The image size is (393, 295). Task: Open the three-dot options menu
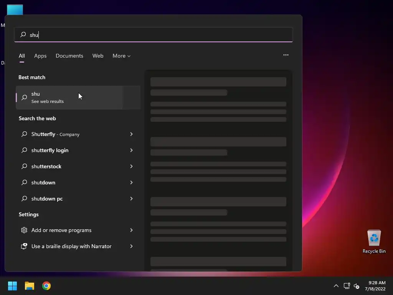tap(286, 55)
